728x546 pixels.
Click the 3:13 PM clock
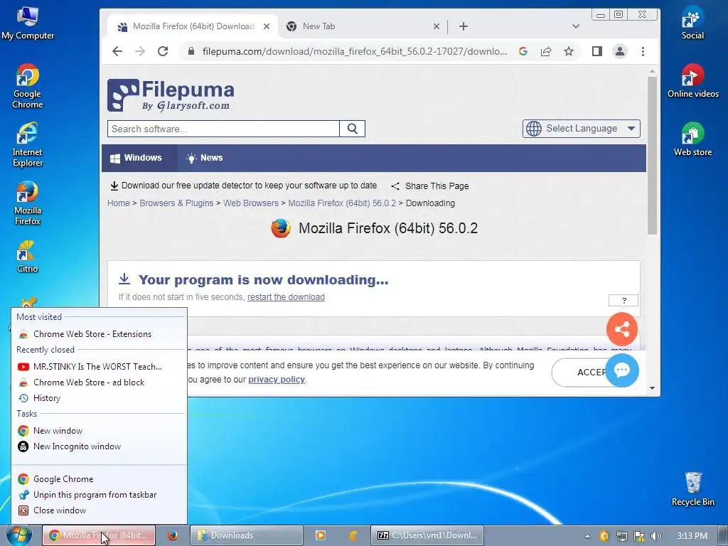point(692,536)
